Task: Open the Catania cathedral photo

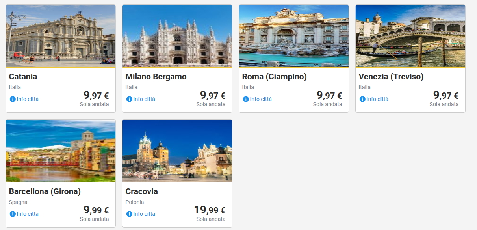Action: pyautogui.click(x=61, y=36)
